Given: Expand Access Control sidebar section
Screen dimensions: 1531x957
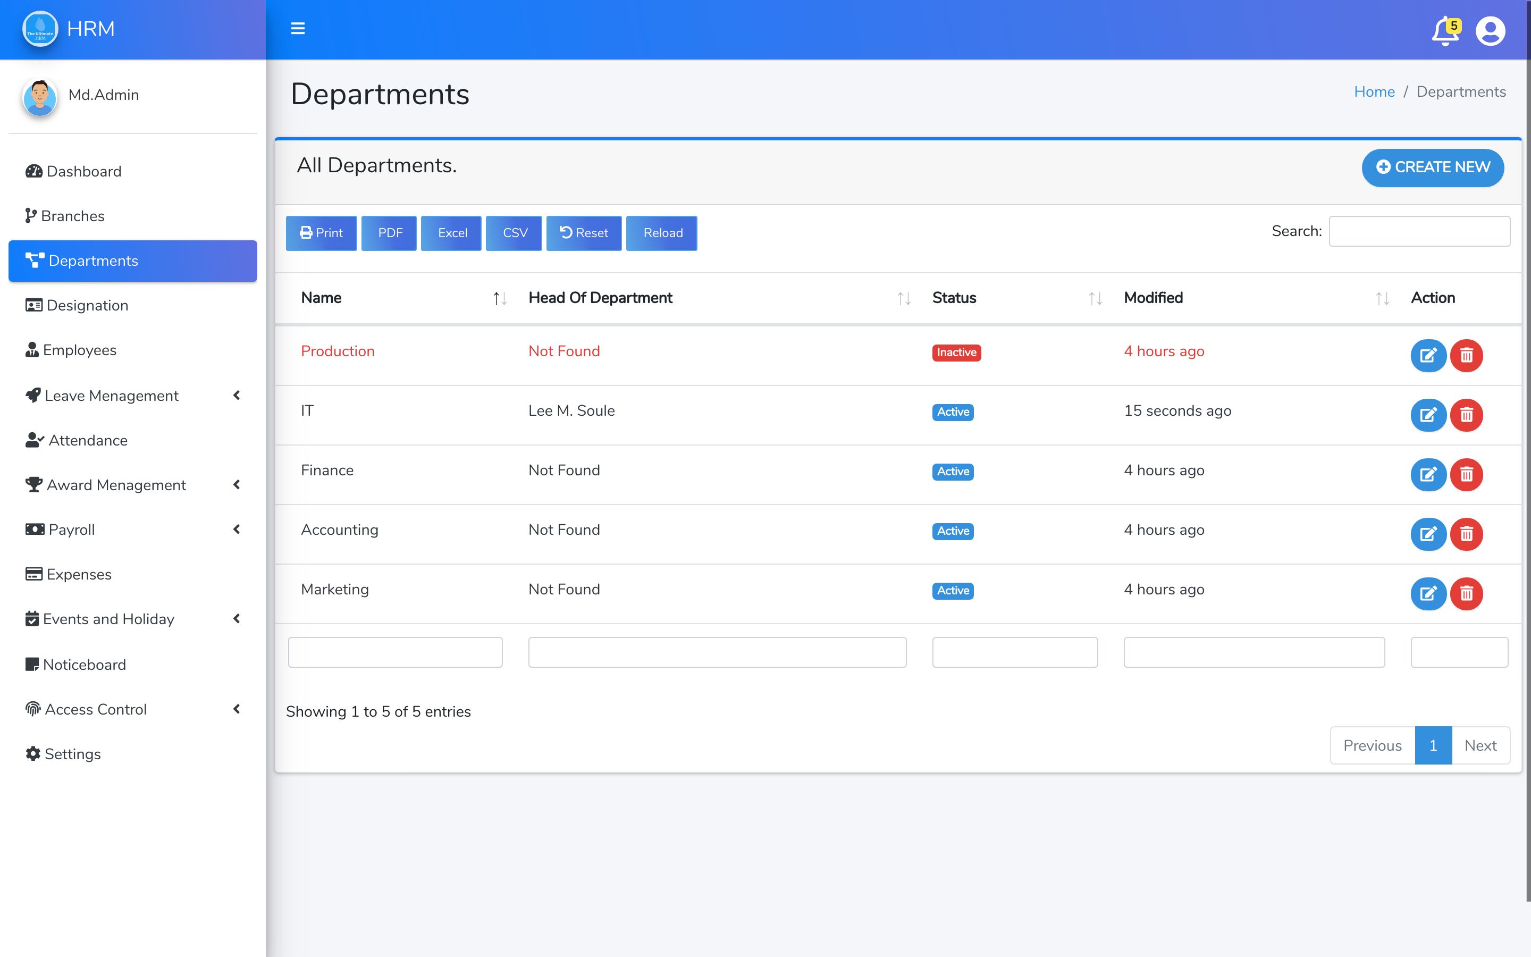Looking at the screenshot, I should 237,709.
